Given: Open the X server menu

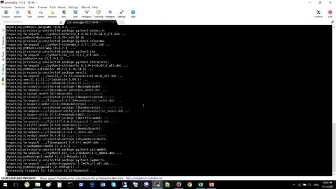Looking at the screenshot, I should pos(43,7).
